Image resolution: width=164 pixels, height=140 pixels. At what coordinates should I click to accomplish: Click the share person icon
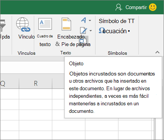119,7
